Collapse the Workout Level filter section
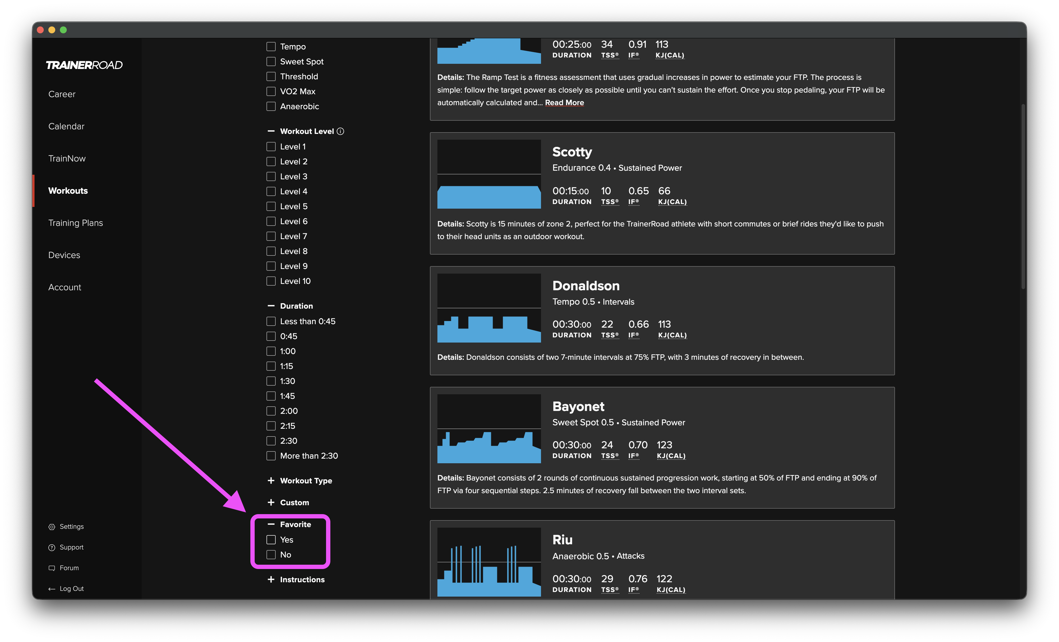The image size is (1059, 642). (x=271, y=131)
